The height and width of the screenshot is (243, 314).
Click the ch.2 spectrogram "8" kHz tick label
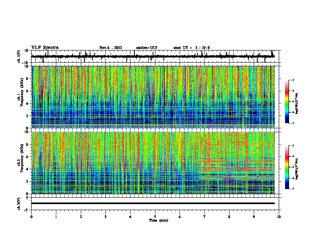(27, 145)
